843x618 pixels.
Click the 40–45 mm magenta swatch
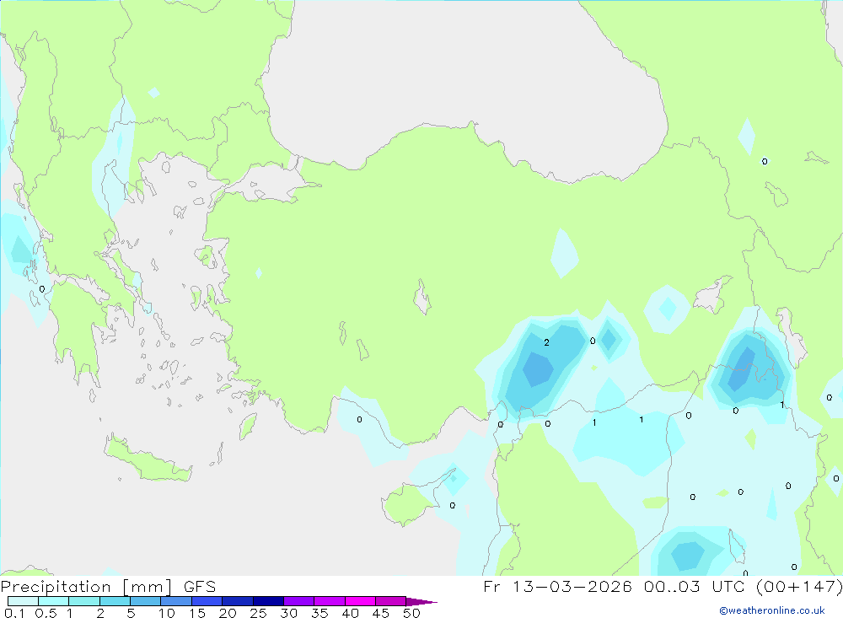click(360, 601)
